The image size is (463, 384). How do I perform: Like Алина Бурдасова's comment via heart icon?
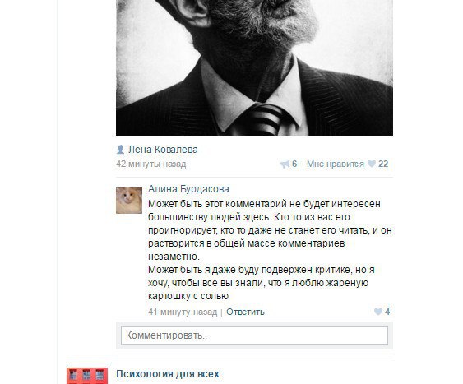(x=378, y=312)
